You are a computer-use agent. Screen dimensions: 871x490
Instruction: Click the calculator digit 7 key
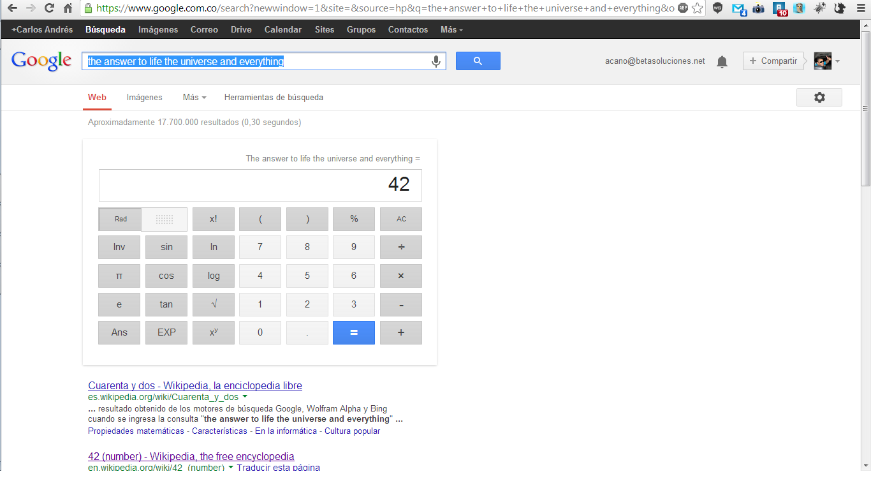(x=260, y=247)
